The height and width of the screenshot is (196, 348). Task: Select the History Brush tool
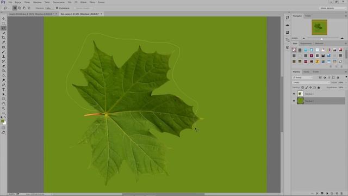tap(3, 61)
